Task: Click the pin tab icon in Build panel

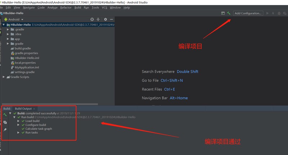Action: [5, 130]
